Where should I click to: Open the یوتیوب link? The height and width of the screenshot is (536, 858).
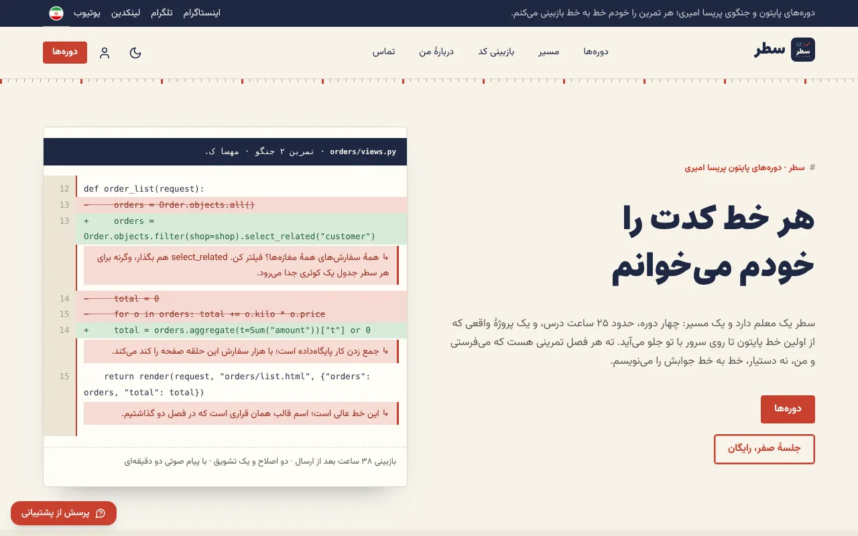pyautogui.click(x=87, y=13)
